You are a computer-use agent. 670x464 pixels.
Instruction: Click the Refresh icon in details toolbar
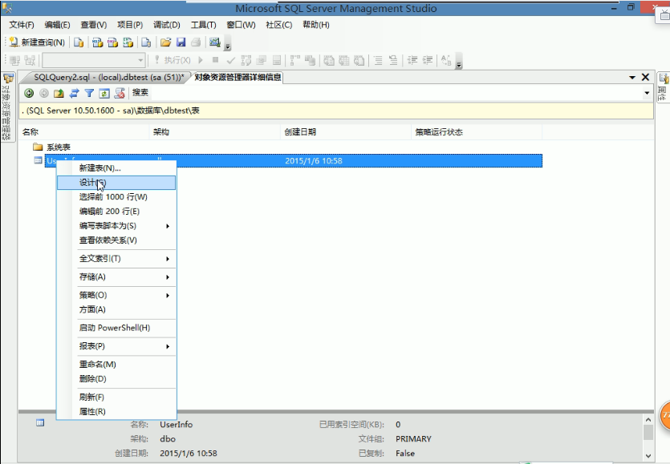point(104,93)
